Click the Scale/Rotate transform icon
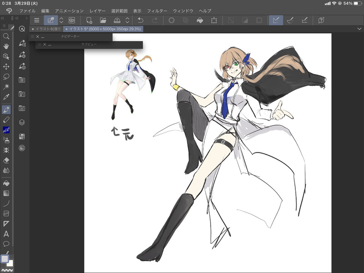 (214, 20)
